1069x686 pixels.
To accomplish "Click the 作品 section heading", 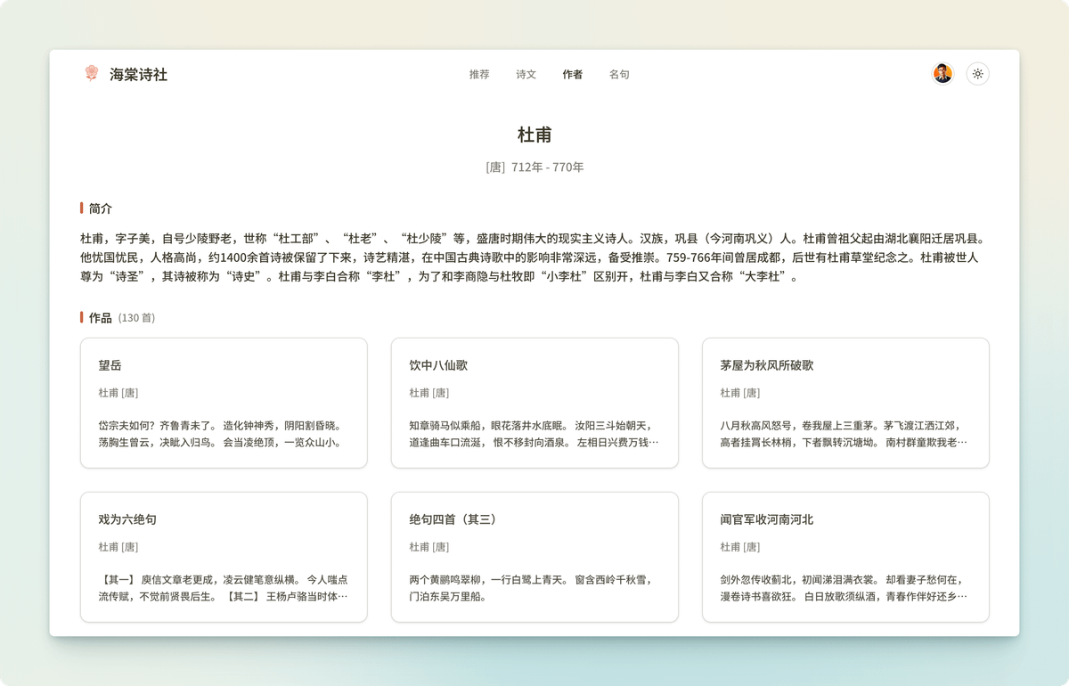I will coord(100,318).
